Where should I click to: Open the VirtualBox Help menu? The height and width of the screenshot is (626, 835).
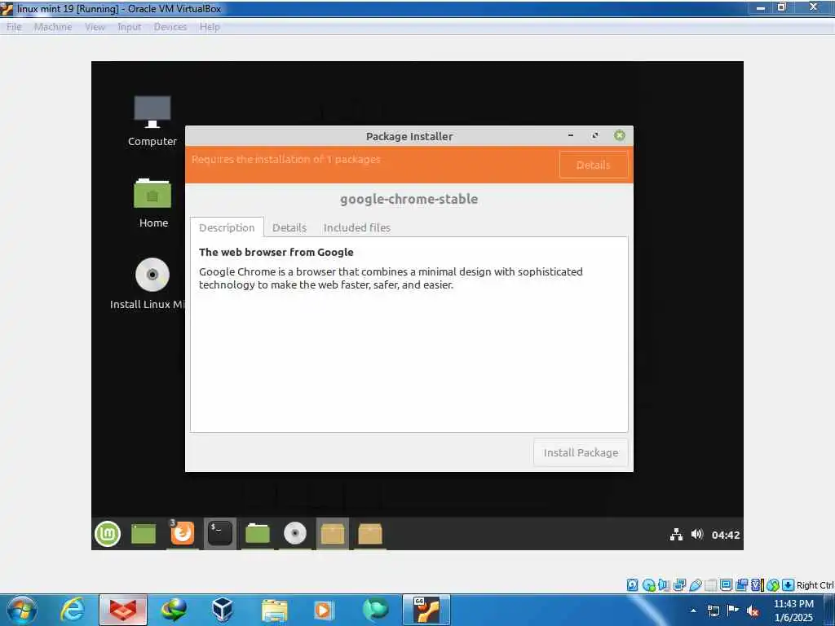tap(210, 27)
